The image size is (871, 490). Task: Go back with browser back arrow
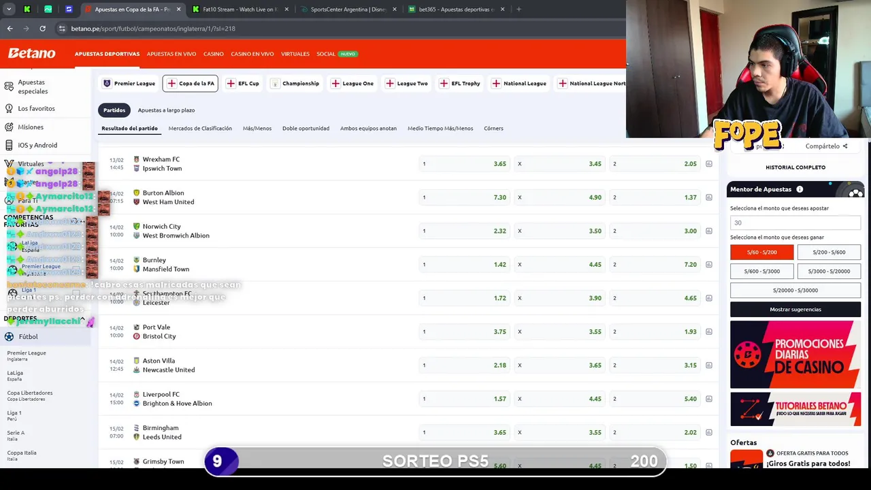click(x=10, y=29)
